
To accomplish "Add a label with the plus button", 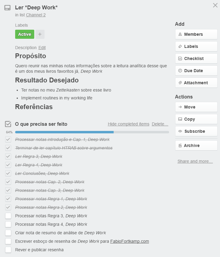I will click(40, 34).
